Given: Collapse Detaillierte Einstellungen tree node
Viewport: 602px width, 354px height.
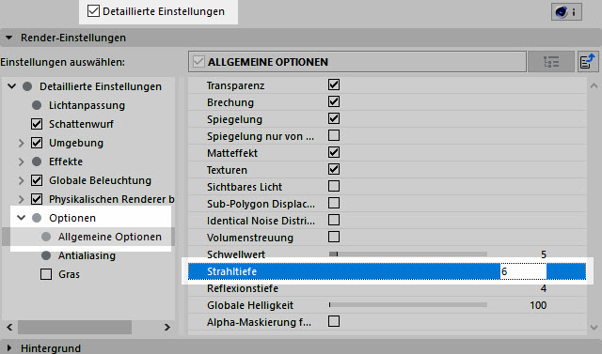Looking at the screenshot, I should (x=12, y=86).
